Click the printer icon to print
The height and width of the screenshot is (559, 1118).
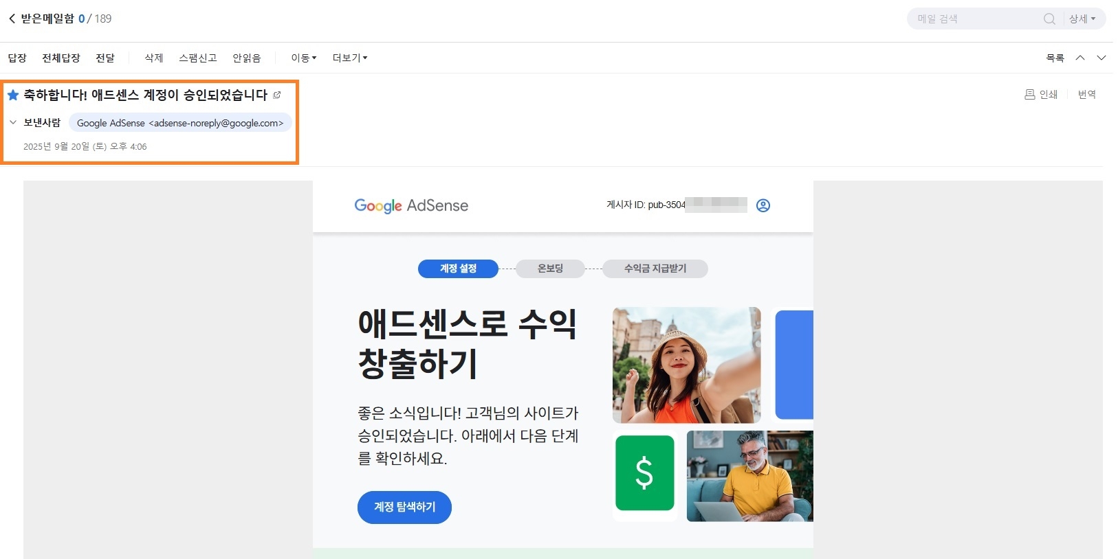pos(1030,94)
